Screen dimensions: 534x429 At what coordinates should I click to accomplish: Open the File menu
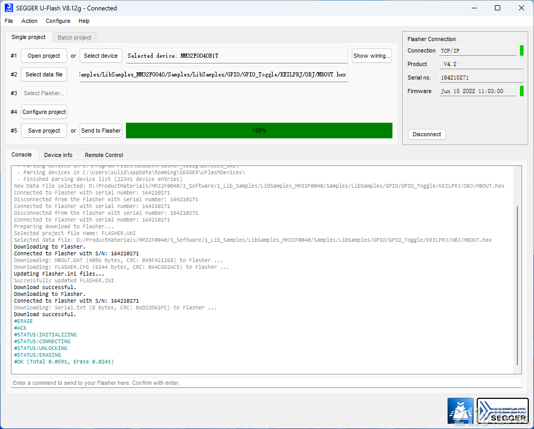[9, 21]
